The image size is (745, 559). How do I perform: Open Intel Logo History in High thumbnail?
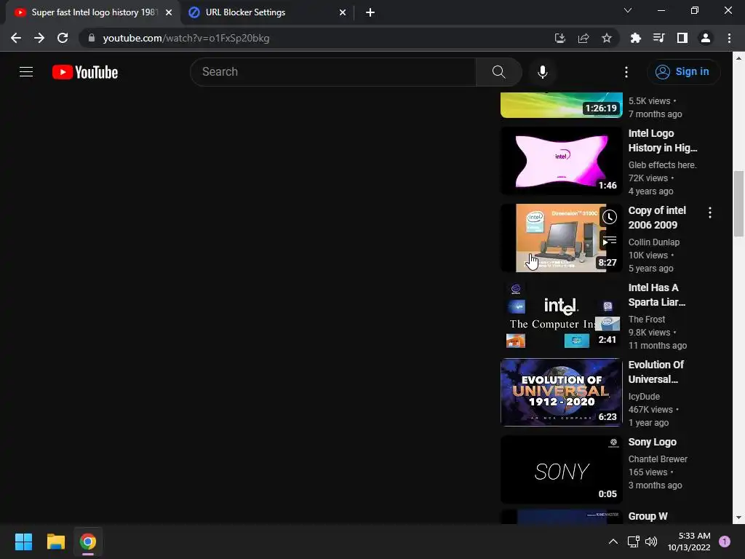click(x=562, y=161)
